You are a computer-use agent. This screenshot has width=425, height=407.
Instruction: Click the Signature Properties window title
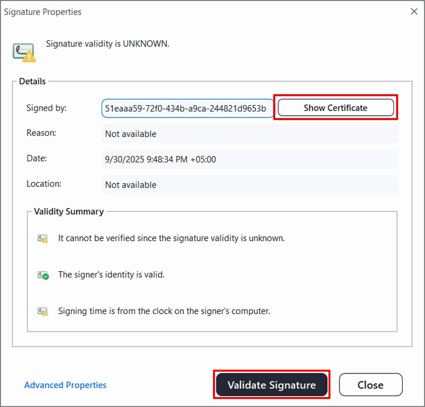tap(43, 12)
